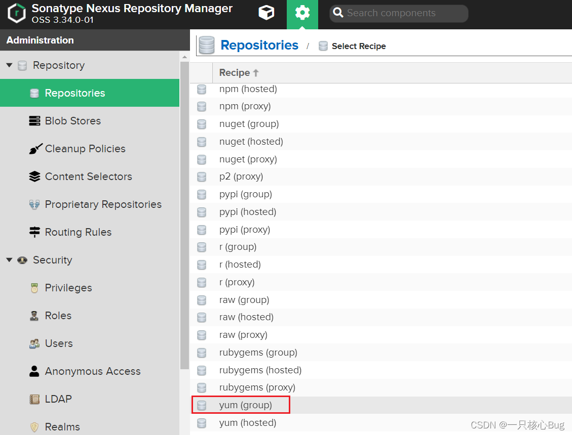Select the yum (hosted) recipe

click(x=381, y=423)
